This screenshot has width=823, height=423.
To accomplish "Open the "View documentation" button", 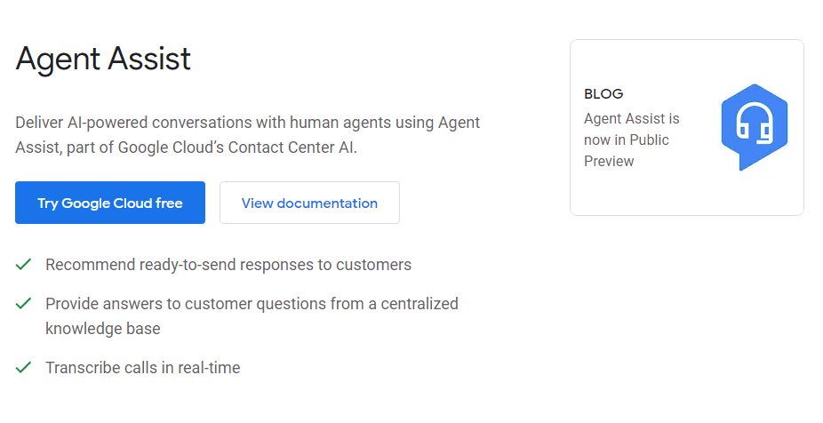I will (x=309, y=203).
